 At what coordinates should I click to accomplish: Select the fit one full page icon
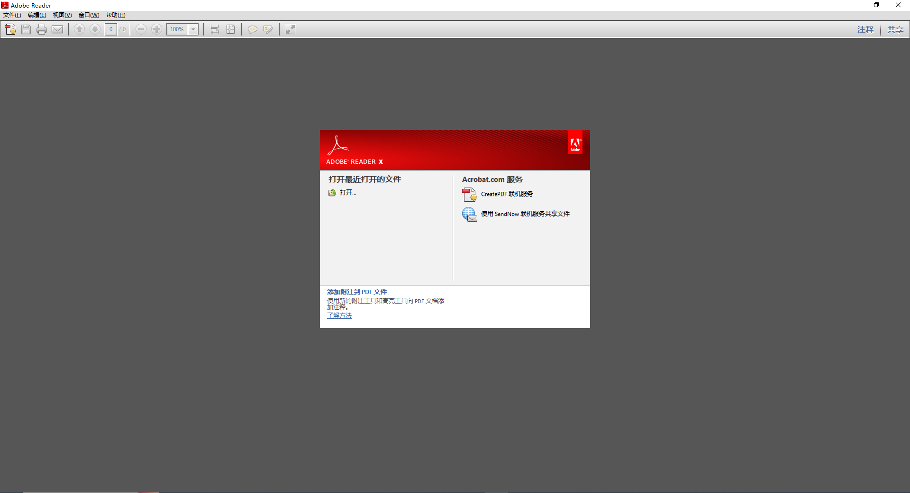[230, 29]
